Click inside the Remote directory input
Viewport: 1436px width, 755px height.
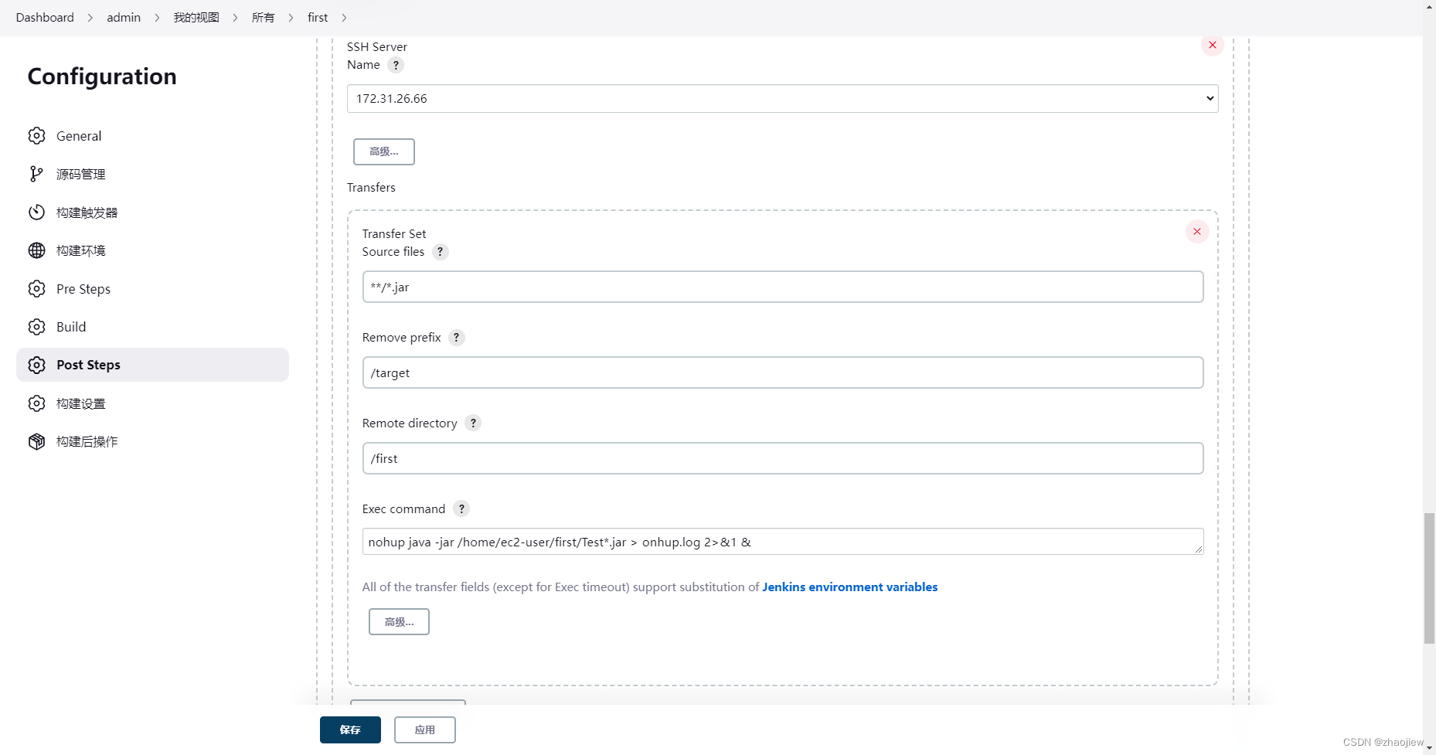(782, 459)
